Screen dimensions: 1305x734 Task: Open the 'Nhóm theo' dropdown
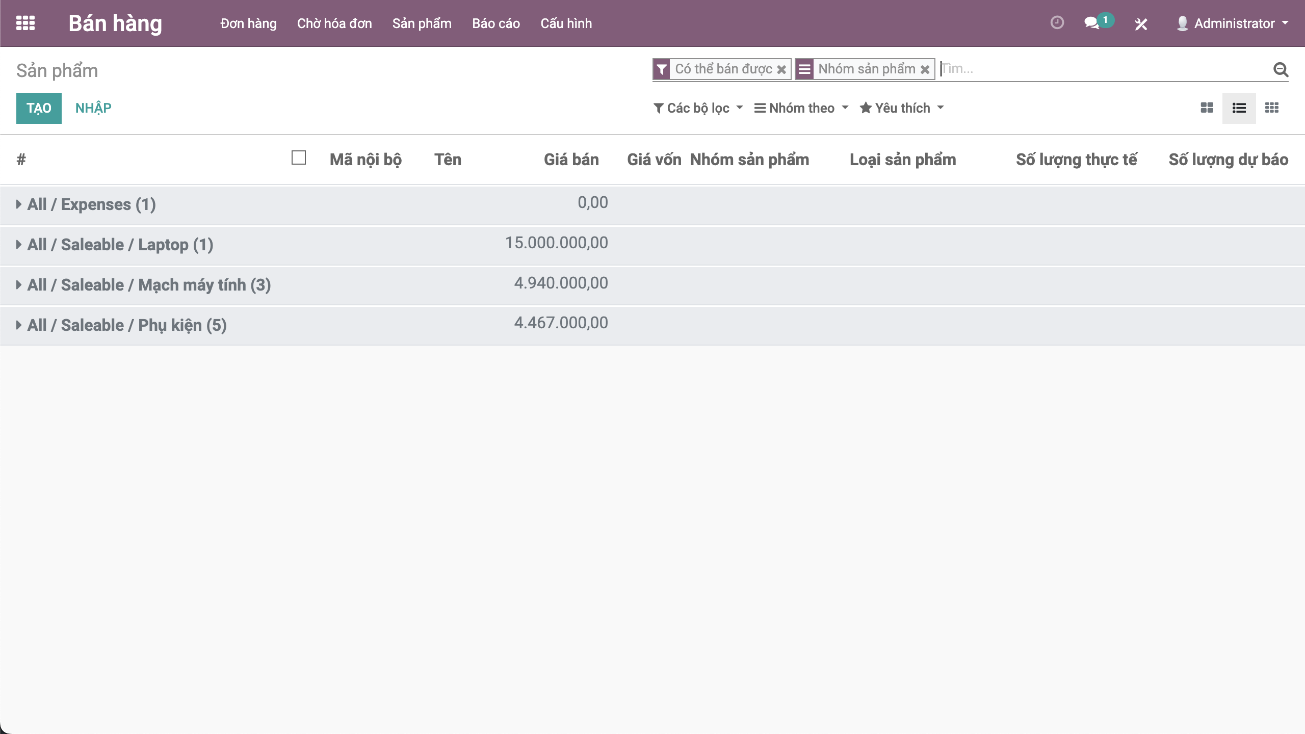801,108
